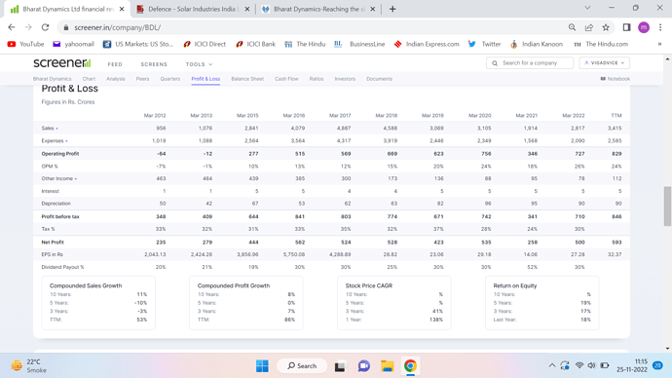The height and width of the screenshot is (378, 672).
Task: Open the browser side panel icon
Action: 626,27
